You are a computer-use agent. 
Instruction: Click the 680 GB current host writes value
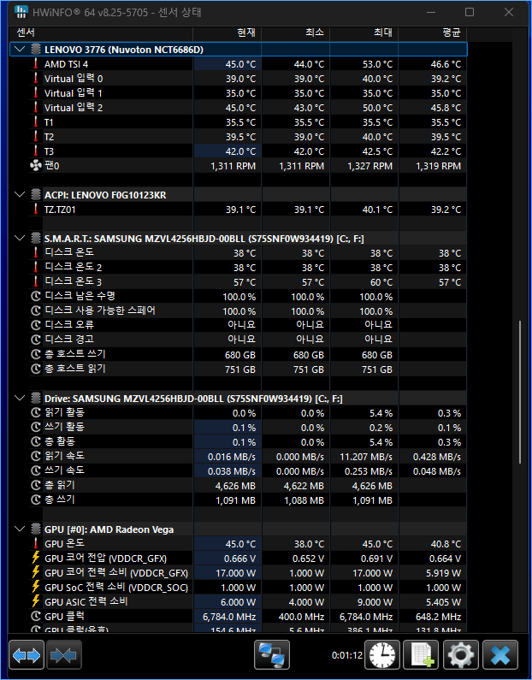(x=240, y=355)
